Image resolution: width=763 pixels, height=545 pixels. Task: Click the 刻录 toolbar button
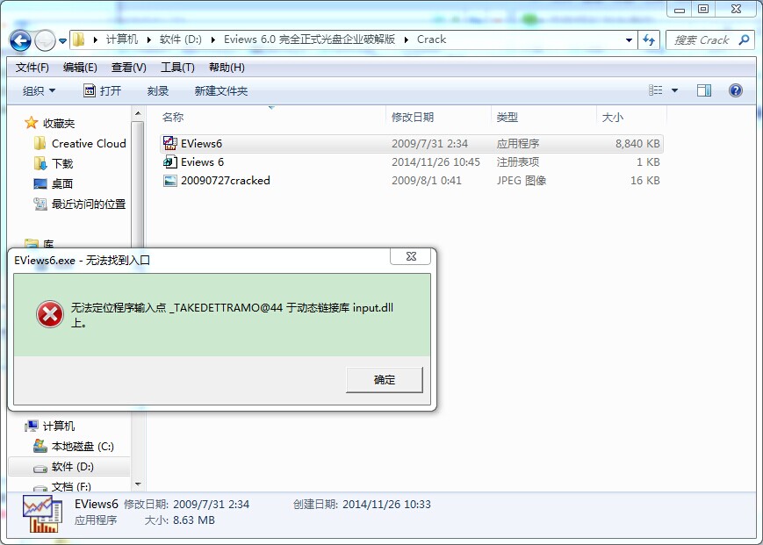click(158, 90)
